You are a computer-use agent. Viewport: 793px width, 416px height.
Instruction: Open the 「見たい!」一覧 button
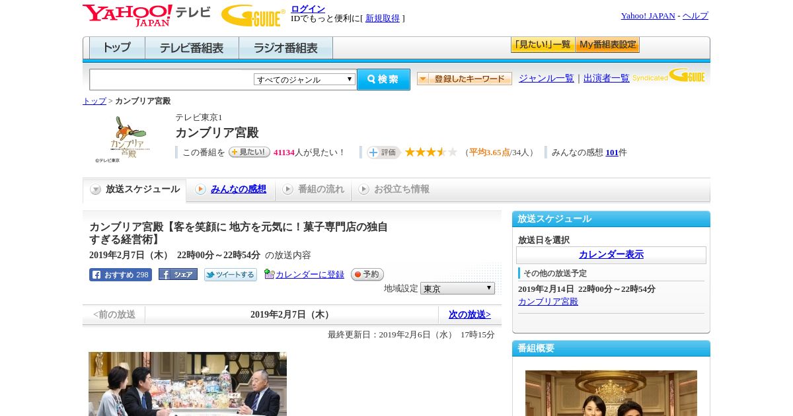click(x=543, y=45)
